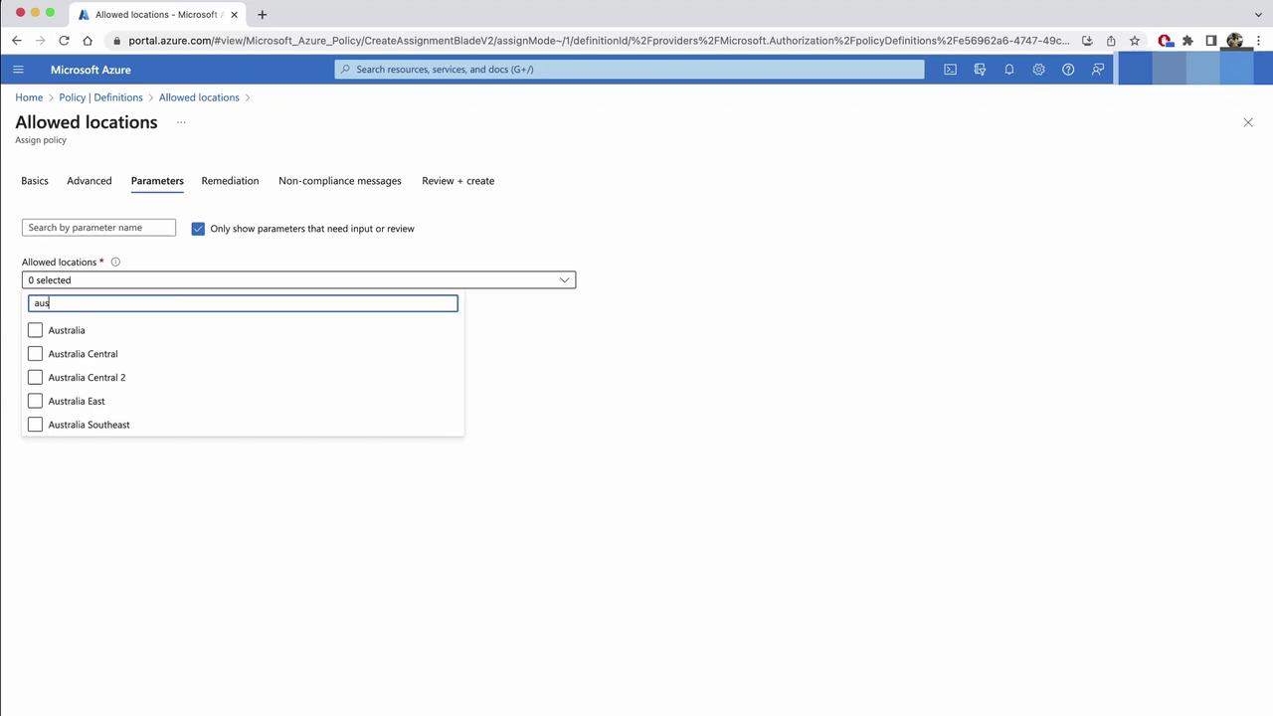
Task: Open Azure portal settings gear
Action: pyautogui.click(x=1038, y=70)
